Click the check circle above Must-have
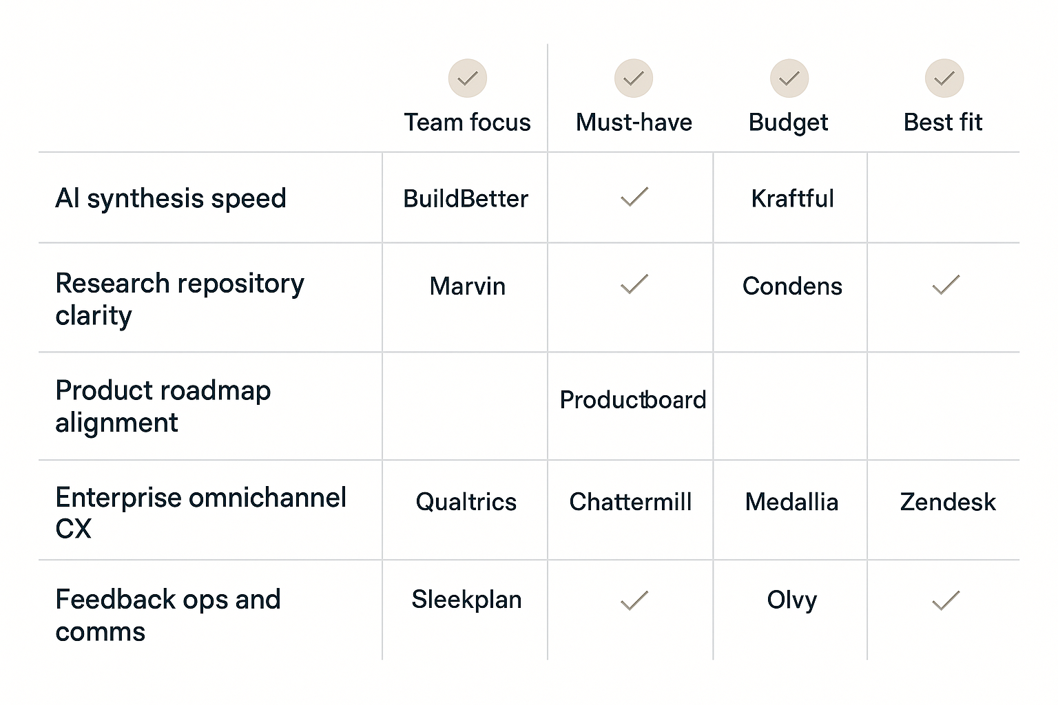Screen dimensions: 1058x705 pos(634,78)
